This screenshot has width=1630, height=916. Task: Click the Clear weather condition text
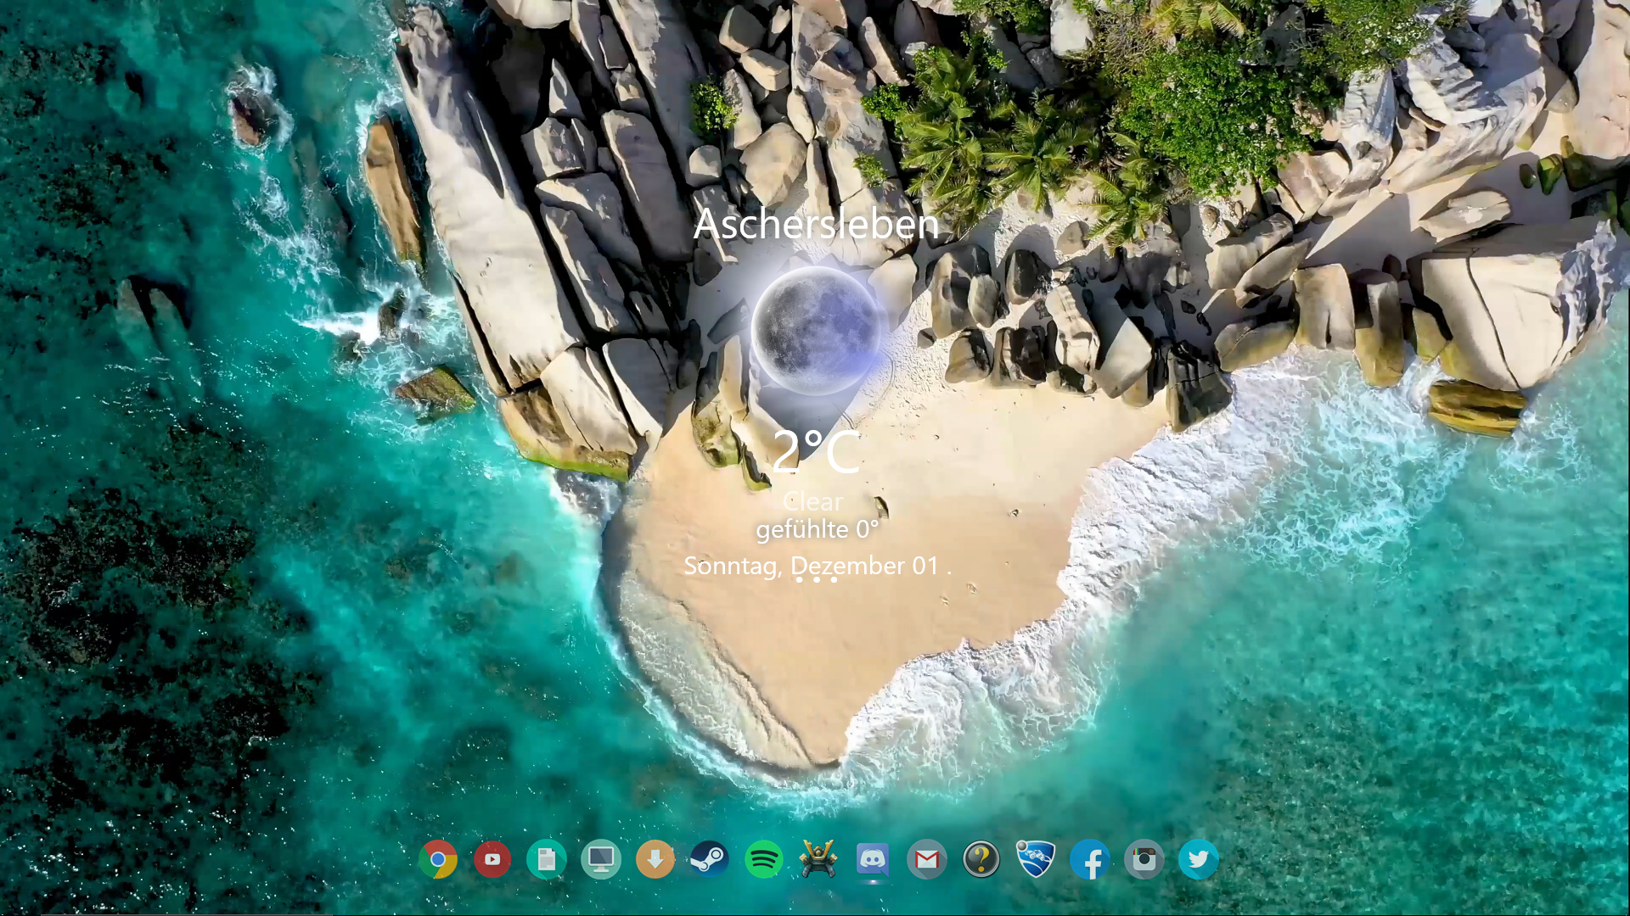coord(813,501)
